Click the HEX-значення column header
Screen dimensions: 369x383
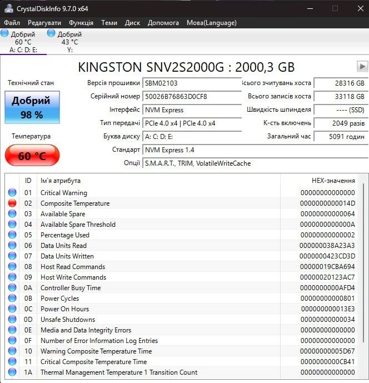tap(320, 181)
